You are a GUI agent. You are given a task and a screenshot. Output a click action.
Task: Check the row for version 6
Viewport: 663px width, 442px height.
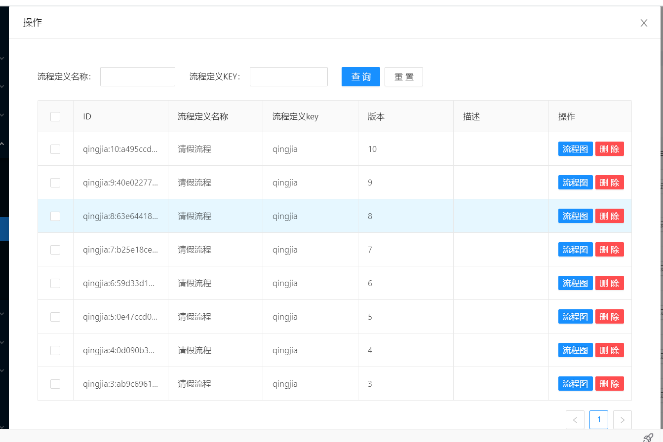[55, 283]
